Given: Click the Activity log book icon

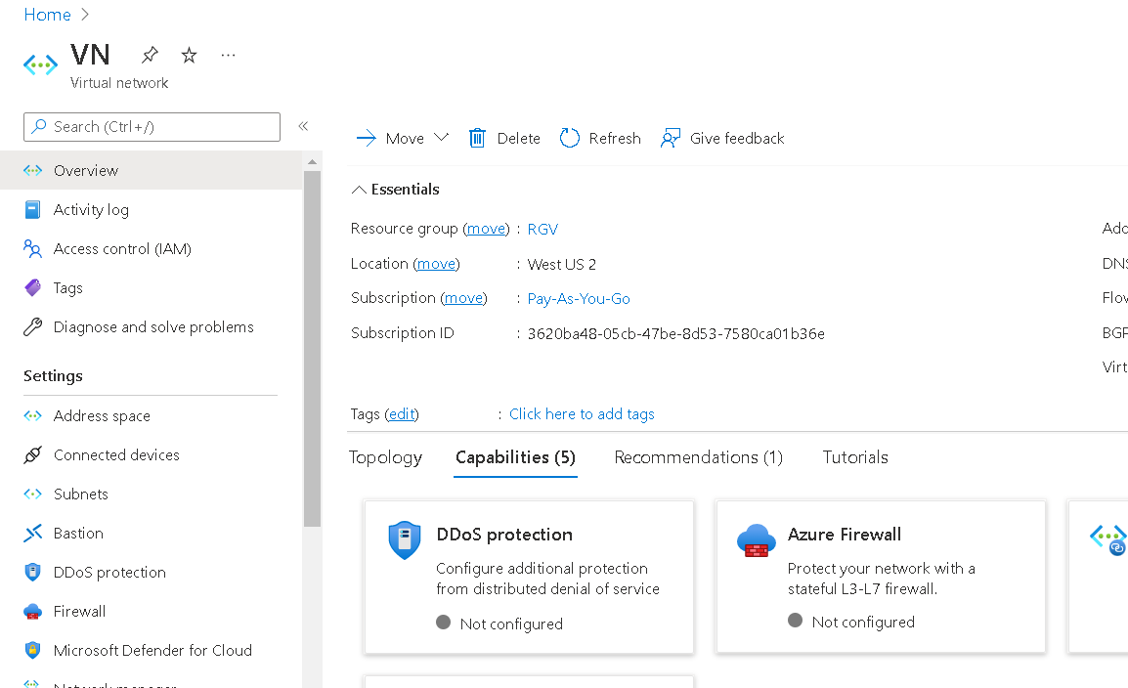Looking at the screenshot, I should (32, 209).
